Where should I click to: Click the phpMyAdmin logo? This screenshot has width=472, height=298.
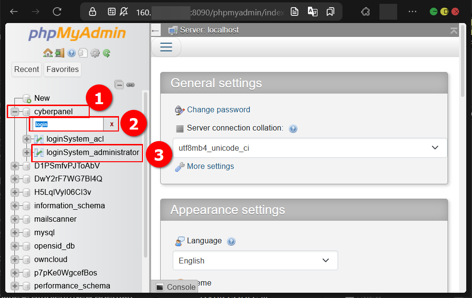click(77, 34)
